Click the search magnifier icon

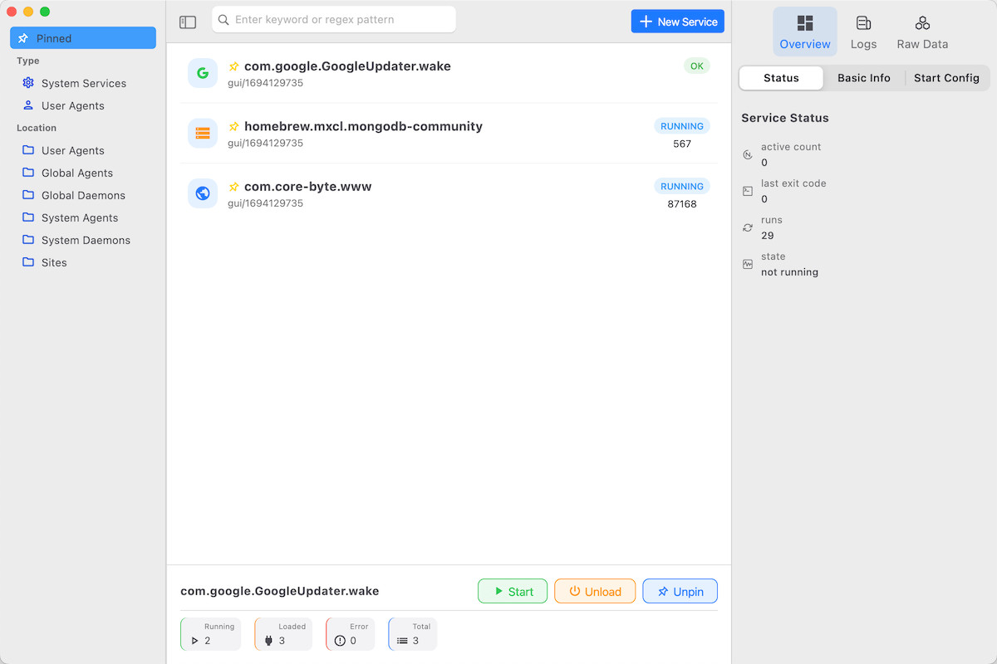coord(223,20)
